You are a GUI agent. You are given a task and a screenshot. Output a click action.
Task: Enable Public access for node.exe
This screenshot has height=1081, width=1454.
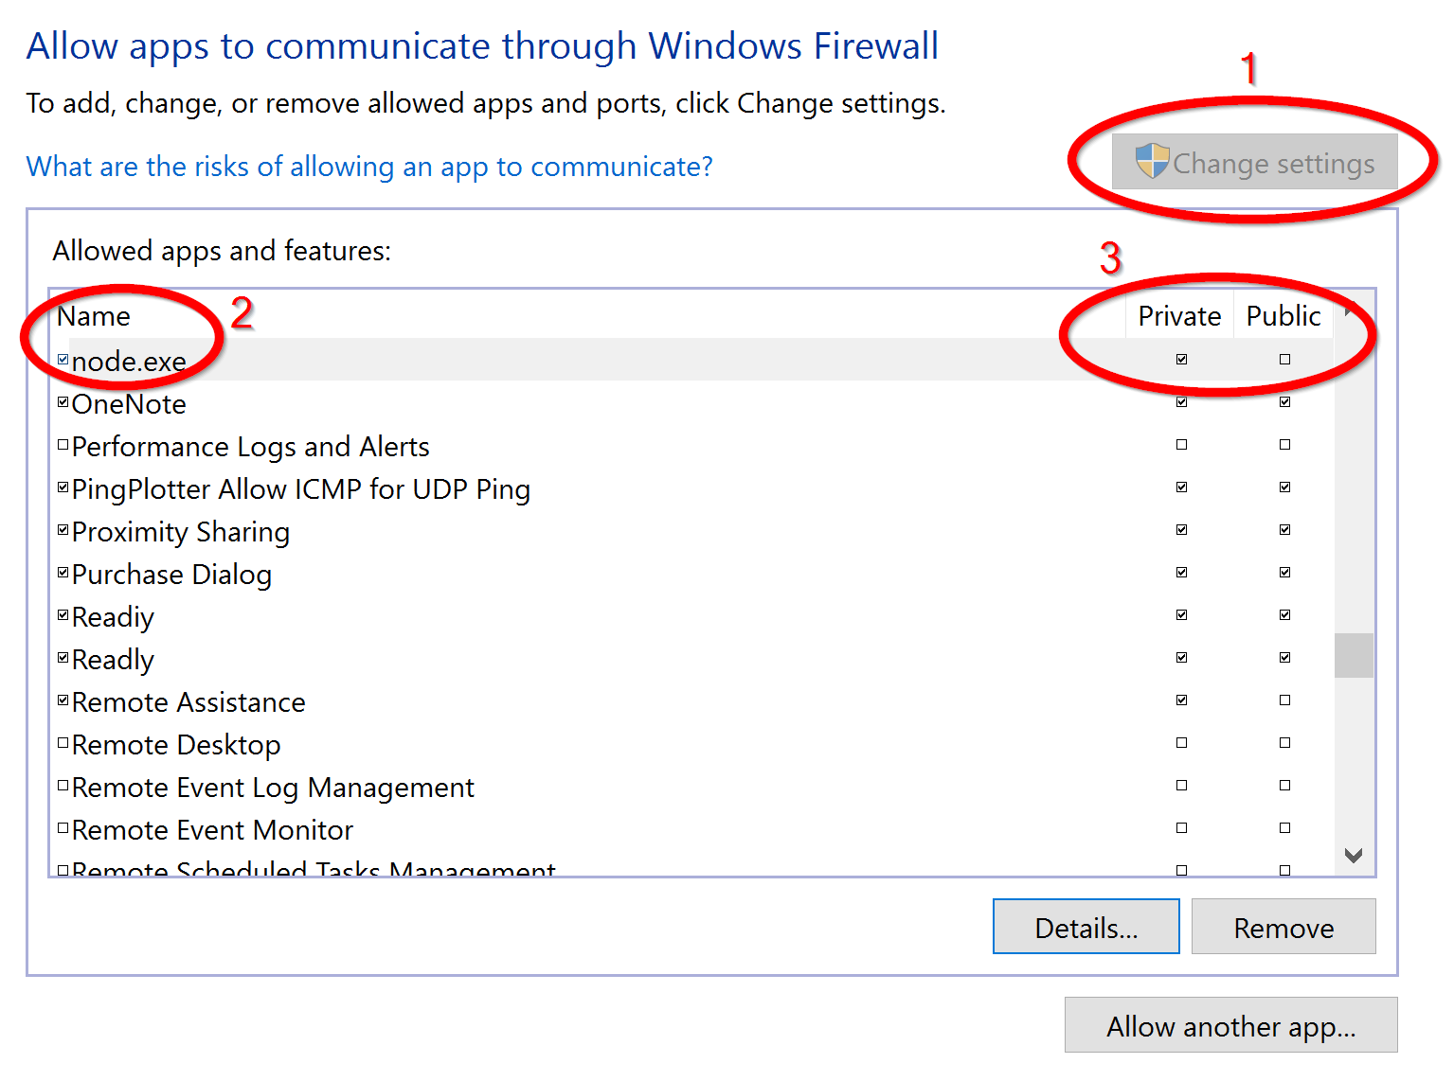[1284, 359]
